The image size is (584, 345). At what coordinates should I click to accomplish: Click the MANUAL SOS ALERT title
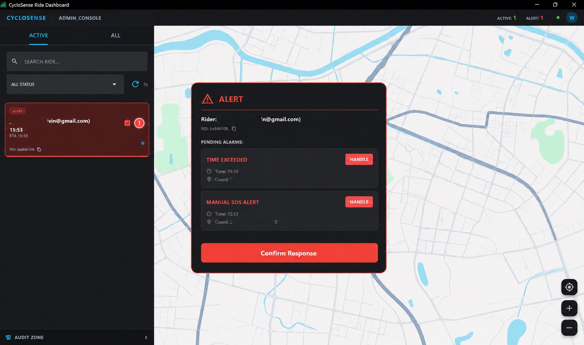[233, 202]
